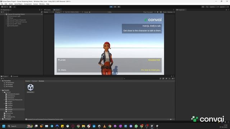Open the Display 1 dropdown
The image size is (230, 129).
click(x=59, y=12)
